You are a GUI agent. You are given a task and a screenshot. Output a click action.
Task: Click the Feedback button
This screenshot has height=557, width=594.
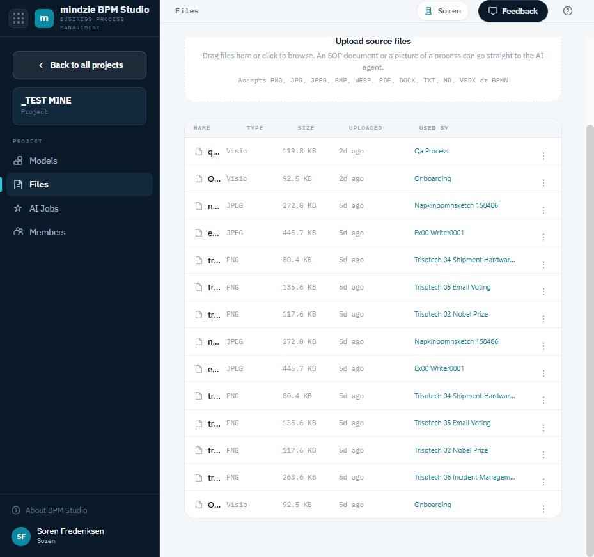(513, 11)
